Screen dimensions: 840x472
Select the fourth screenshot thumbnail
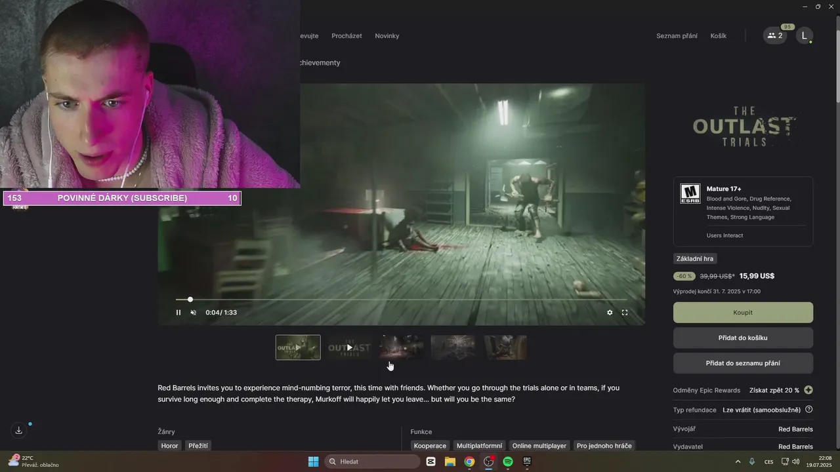pyautogui.click(x=453, y=347)
